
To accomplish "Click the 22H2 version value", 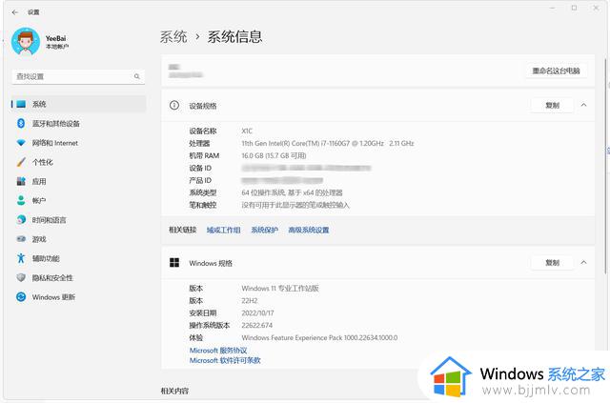I will pyautogui.click(x=250, y=301).
